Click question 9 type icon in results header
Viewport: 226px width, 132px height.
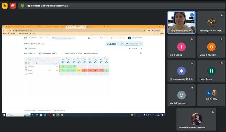click(x=107, y=60)
